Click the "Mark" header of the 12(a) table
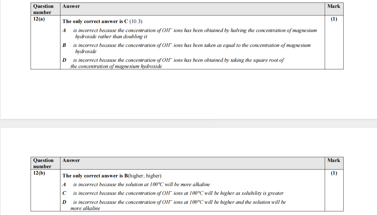This screenshot has height=215, width=377. (333, 6)
